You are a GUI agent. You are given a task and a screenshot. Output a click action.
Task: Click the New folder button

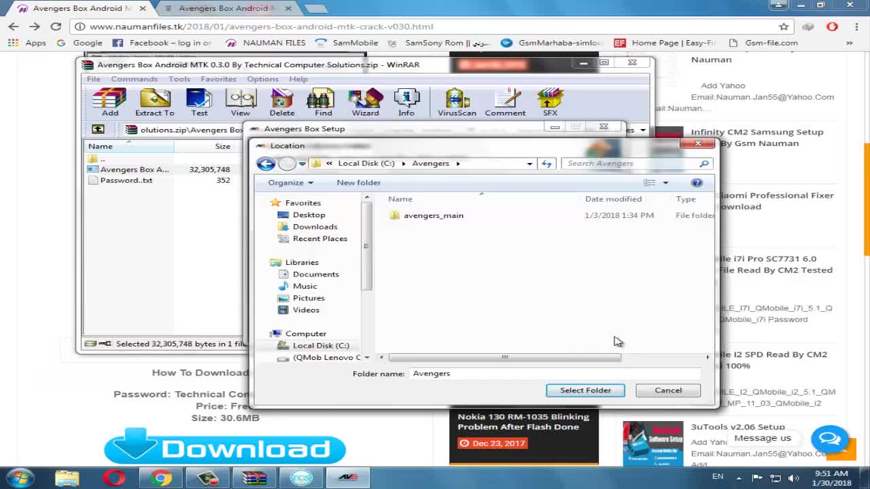(x=358, y=183)
